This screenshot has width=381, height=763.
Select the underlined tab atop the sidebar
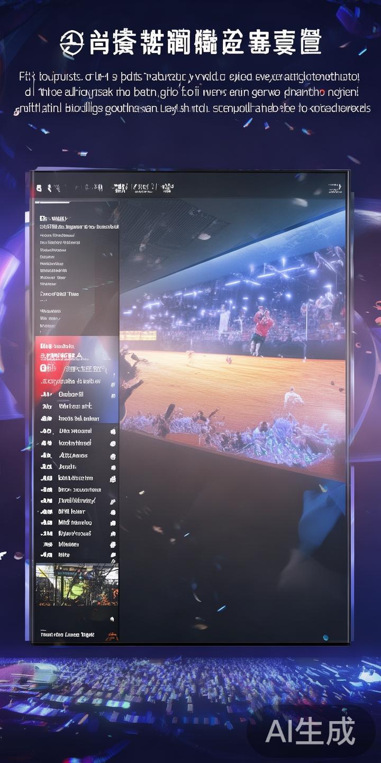[x=52, y=202]
